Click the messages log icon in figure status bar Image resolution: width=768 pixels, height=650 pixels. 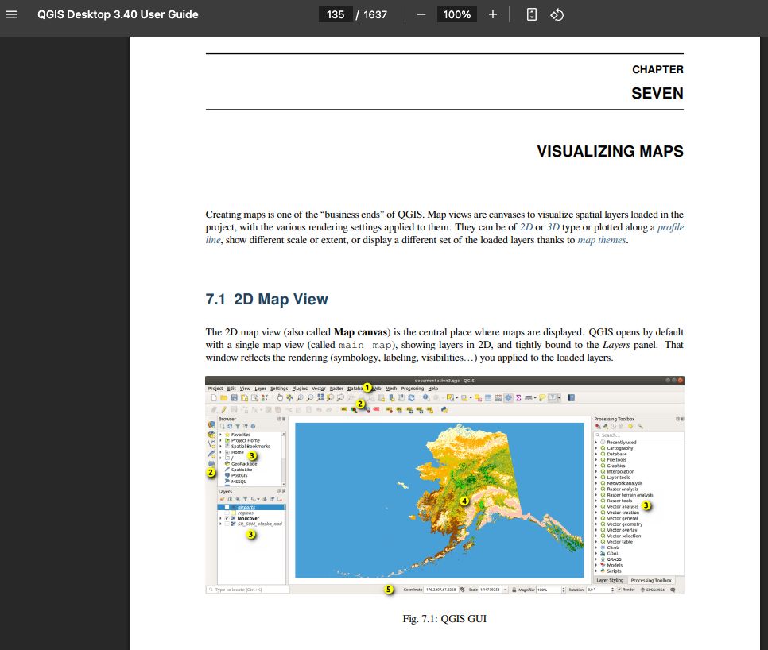point(673,590)
